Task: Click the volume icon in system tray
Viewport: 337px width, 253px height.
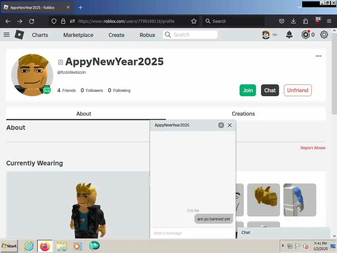Action: 305,246
